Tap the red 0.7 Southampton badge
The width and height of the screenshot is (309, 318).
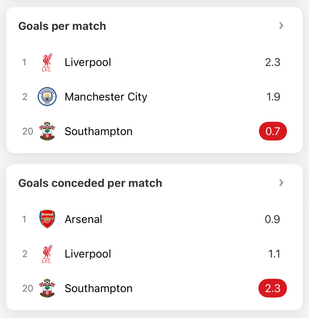point(273,131)
